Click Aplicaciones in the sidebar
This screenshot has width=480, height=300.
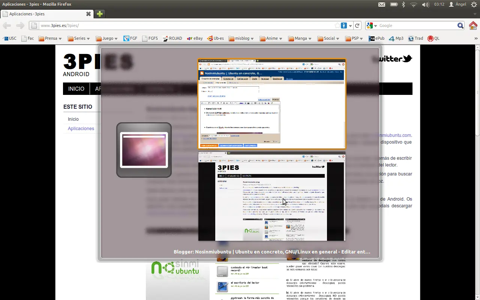(81, 128)
